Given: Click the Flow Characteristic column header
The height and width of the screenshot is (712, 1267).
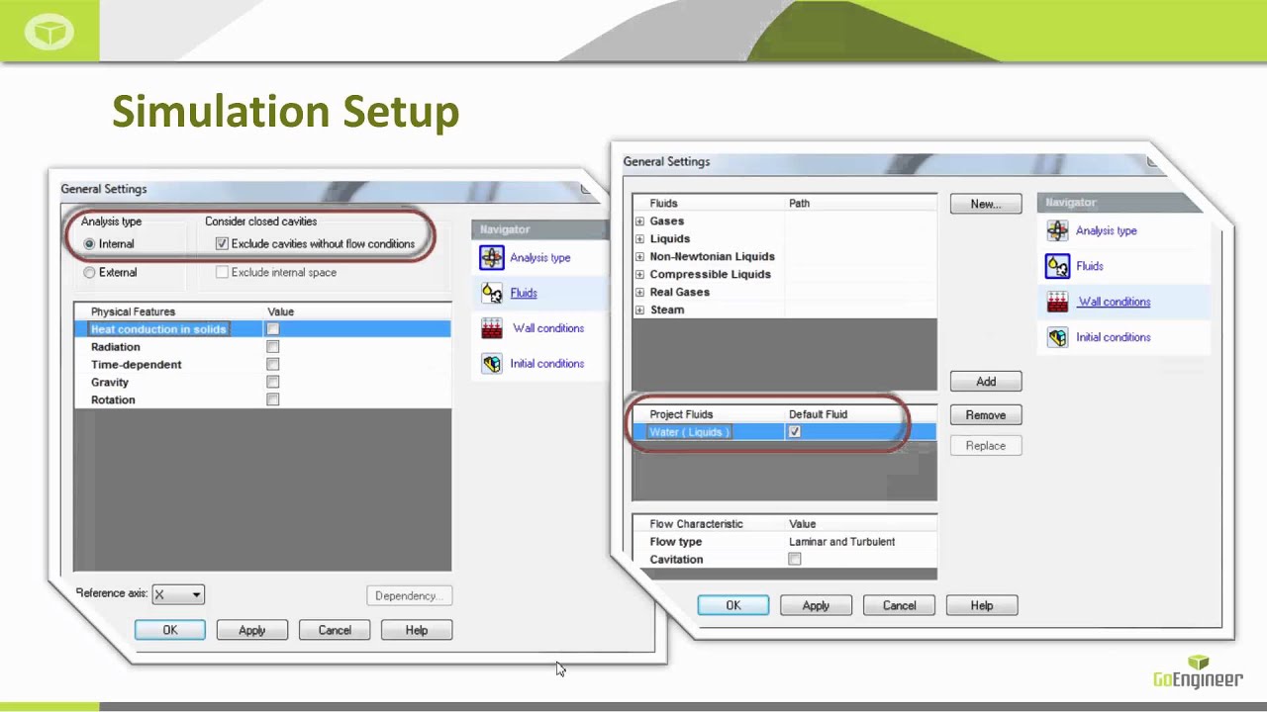Looking at the screenshot, I should (x=696, y=524).
